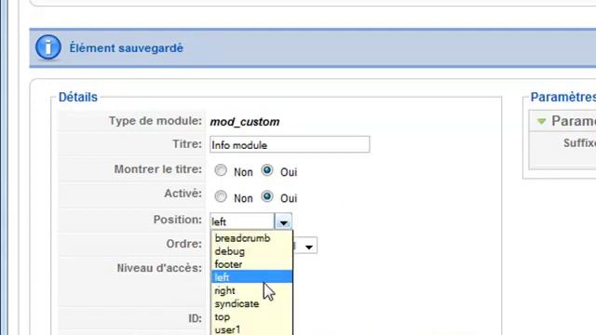The width and height of the screenshot is (596, 335).
Task: Choose breadcrumb in the Position list
Action: point(251,238)
